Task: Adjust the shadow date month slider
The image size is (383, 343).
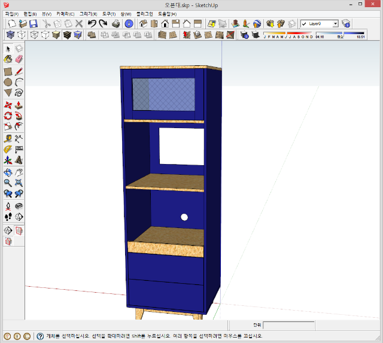Action: [x=288, y=35]
